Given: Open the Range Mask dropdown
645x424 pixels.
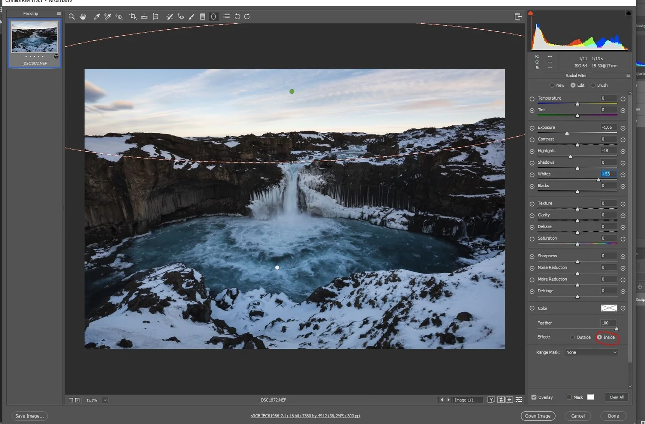Looking at the screenshot, I should click(591, 352).
